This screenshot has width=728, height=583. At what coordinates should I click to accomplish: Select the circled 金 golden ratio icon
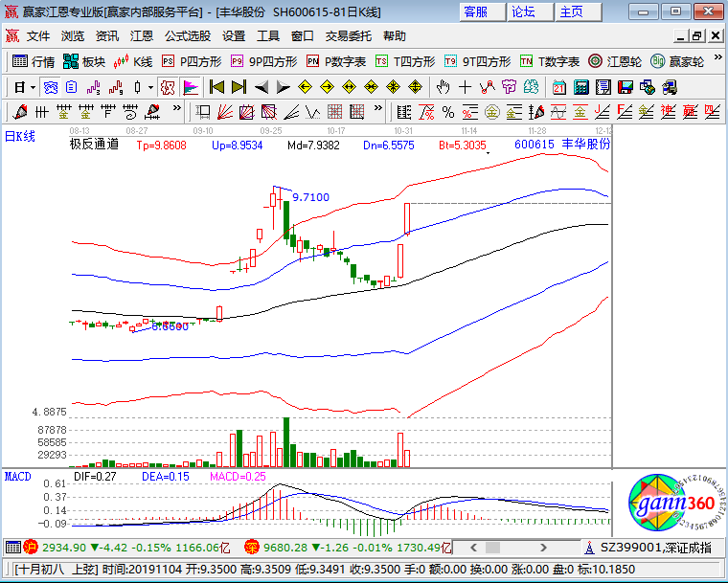point(492,112)
